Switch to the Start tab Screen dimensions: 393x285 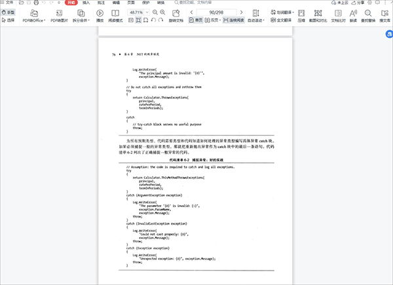[71, 3]
